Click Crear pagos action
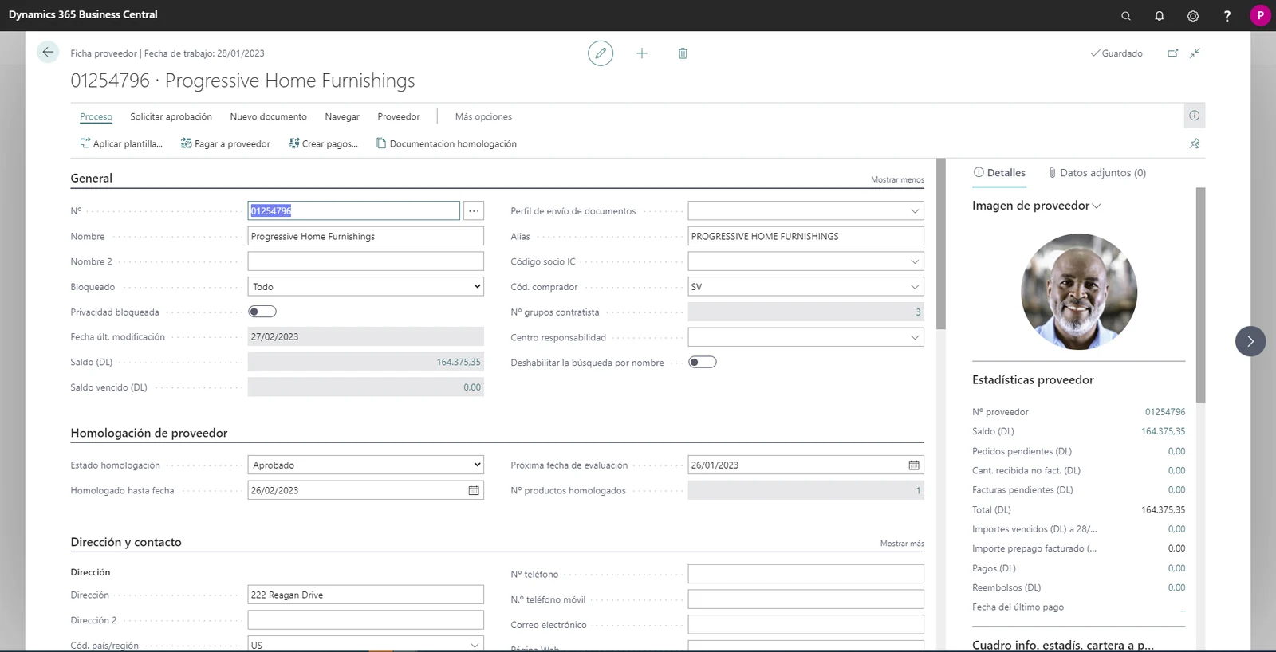Viewport: 1276px width, 652px height. (x=324, y=144)
